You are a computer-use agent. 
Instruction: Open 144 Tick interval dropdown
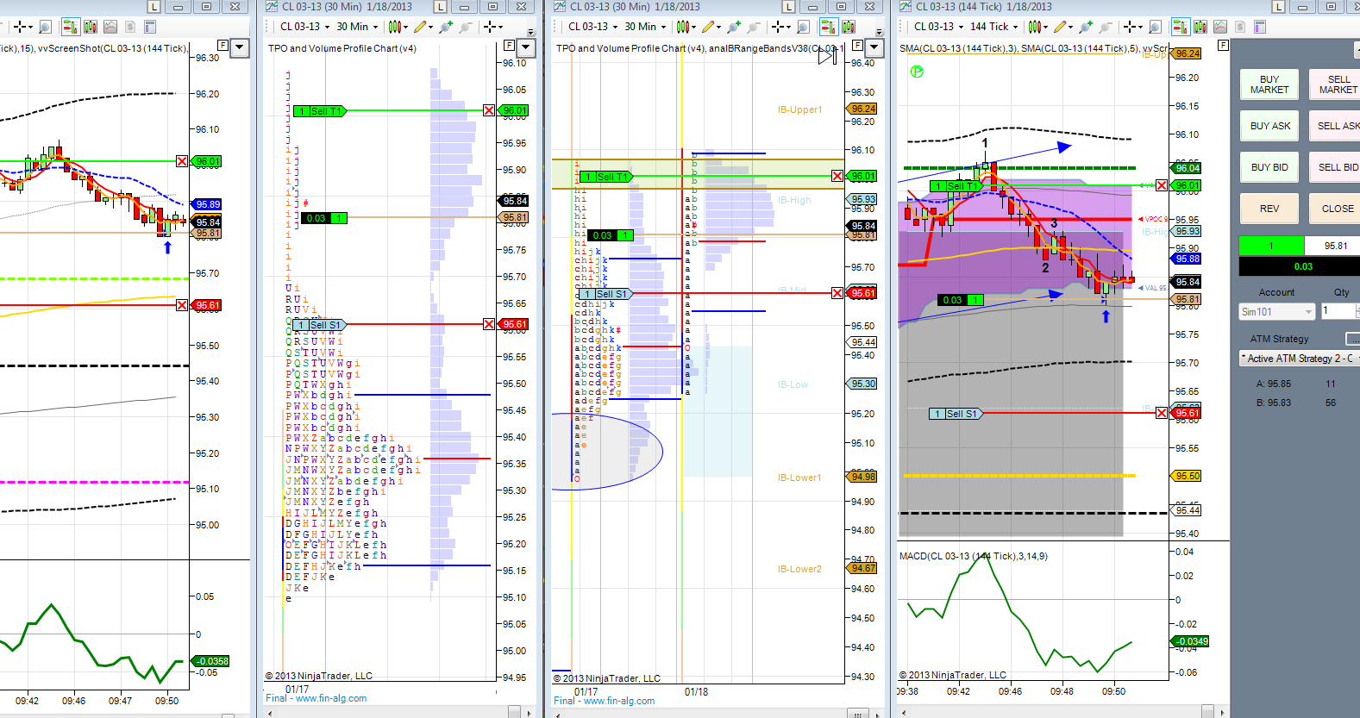[x=994, y=27]
